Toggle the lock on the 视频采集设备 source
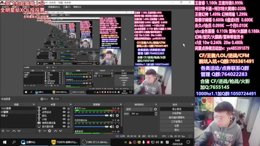This screenshot has width=260, height=146. (68, 123)
